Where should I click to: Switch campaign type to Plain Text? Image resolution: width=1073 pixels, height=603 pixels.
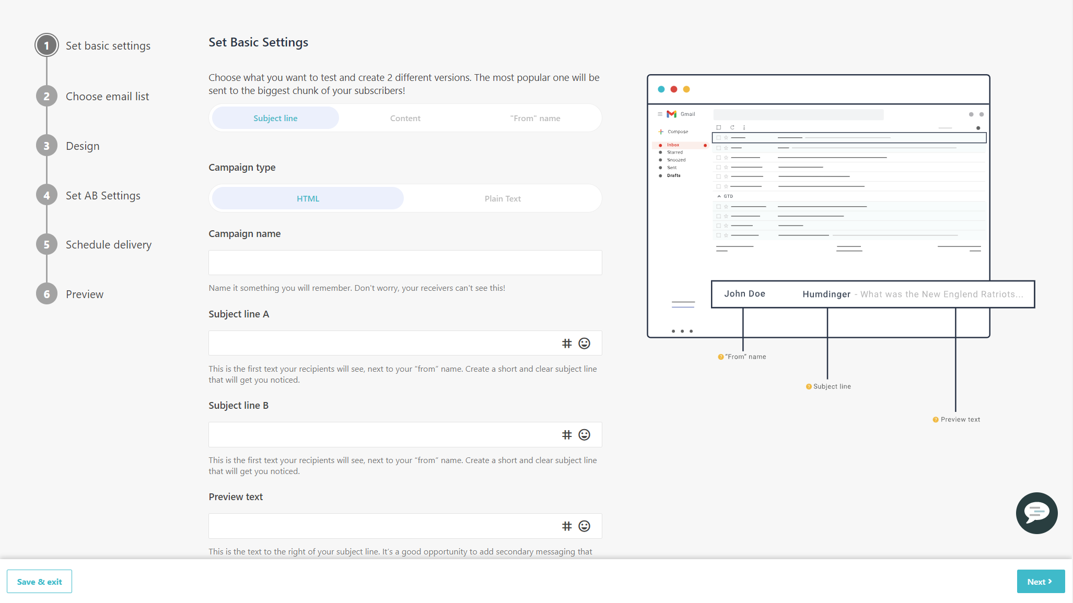click(502, 198)
